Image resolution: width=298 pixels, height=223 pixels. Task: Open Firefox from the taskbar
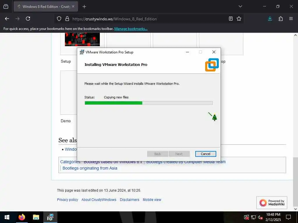tap(22, 217)
